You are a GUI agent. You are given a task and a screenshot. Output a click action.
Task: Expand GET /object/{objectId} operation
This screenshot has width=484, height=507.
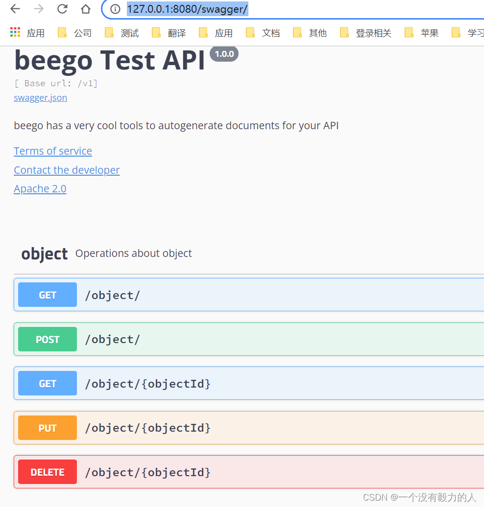pos(249,384)
